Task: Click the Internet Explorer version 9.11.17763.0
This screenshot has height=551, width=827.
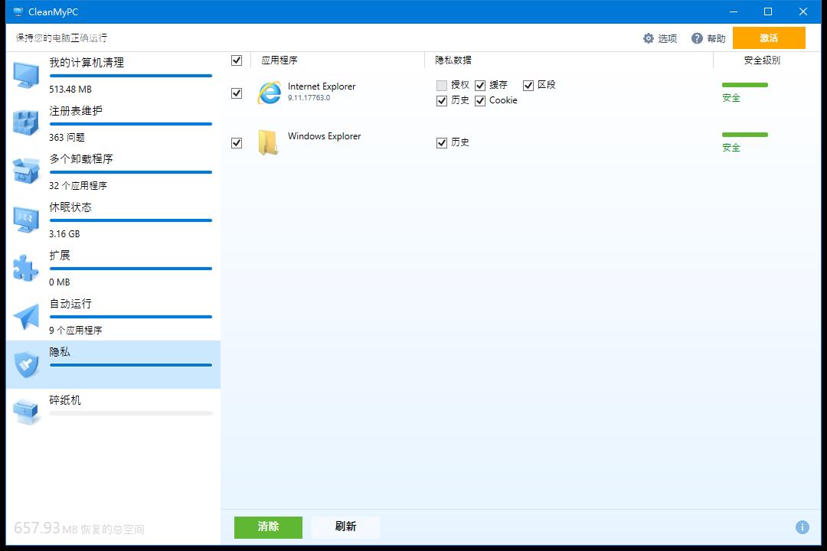Action: tap(309, 97)
